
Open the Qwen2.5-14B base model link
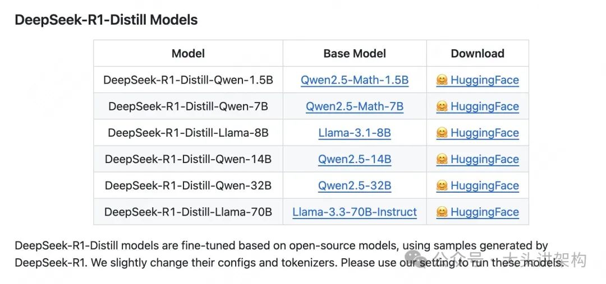355,159
